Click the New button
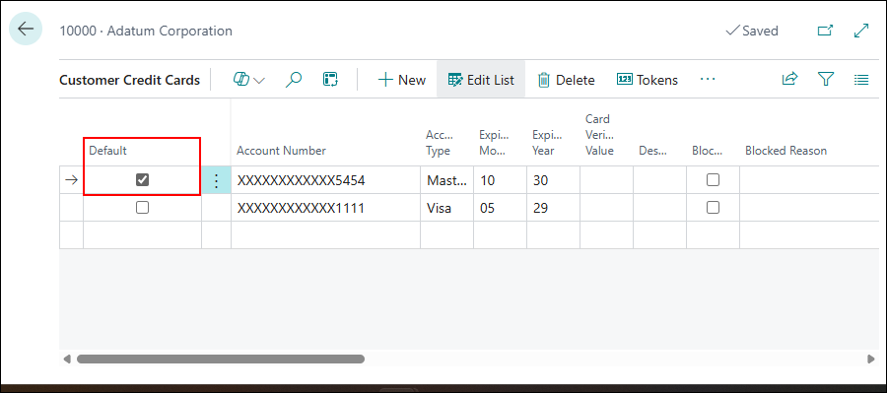This screenshot has height=393, width=887. (402, 80)
